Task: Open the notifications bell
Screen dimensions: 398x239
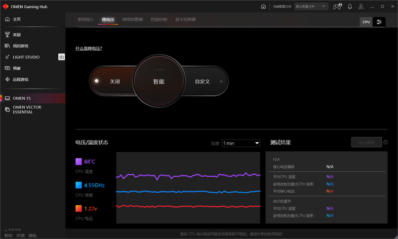Action: [350, 7]
